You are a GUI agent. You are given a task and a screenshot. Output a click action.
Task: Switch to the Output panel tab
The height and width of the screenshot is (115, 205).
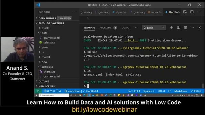(126, 28)
